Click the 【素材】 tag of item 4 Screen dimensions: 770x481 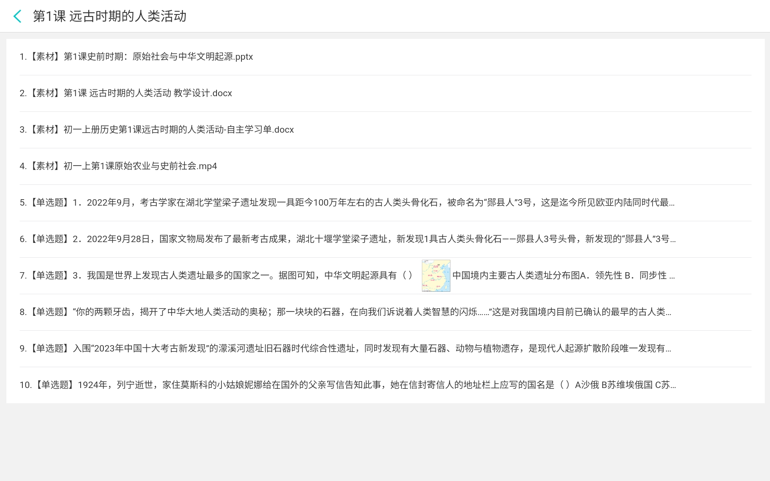pyautogui.click(x=45, y=166)
